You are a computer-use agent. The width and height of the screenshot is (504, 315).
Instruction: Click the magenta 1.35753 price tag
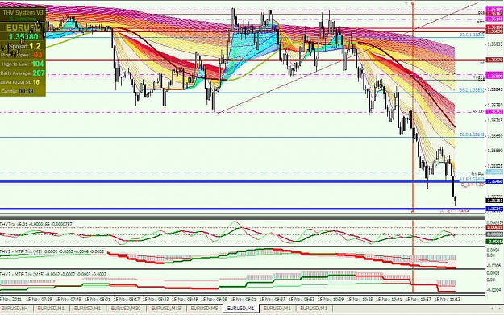494,112
